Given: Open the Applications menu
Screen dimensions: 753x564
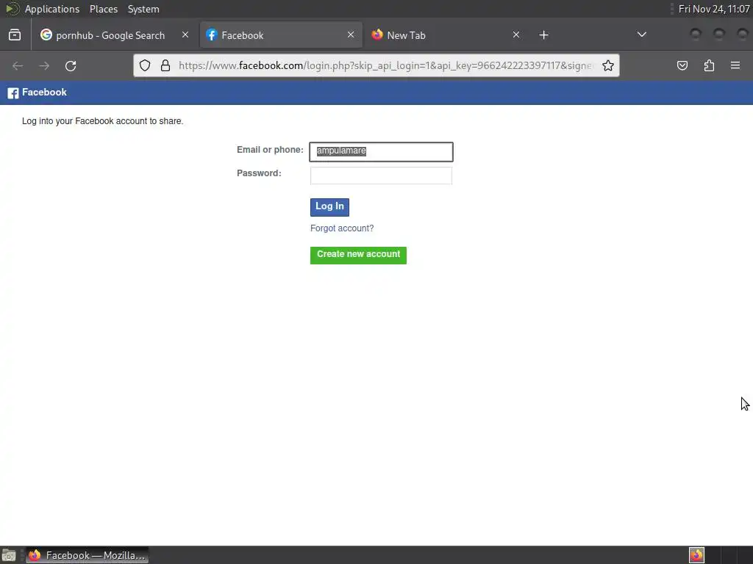Looking at the screenshot, I should [x=52, y=9].
